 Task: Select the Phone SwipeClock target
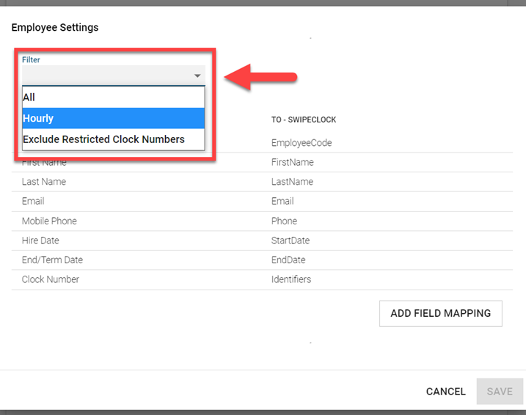(x=285, y=221)
